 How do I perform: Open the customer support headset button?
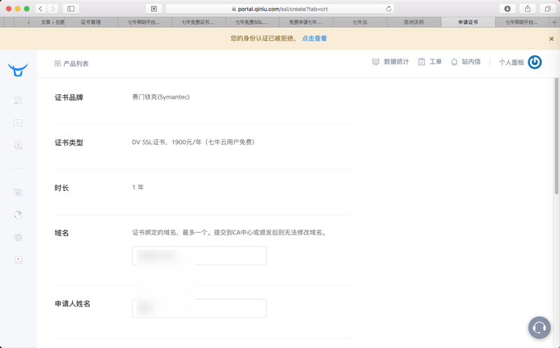click(x=539, y=327)
